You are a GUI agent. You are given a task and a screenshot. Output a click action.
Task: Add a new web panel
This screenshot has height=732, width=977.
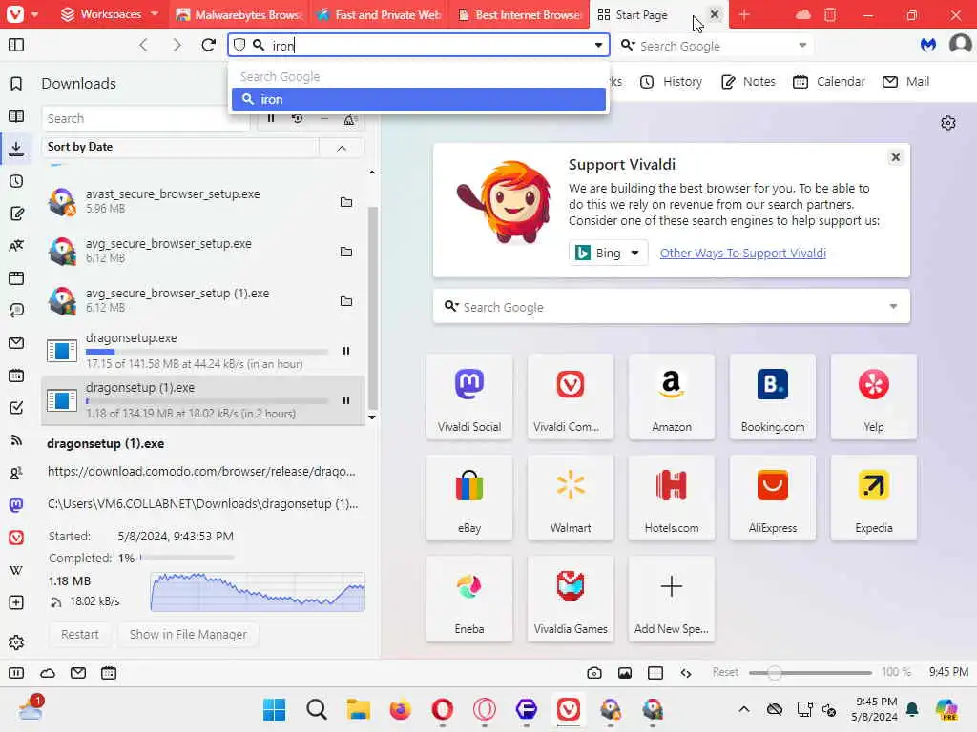point(17,602)
